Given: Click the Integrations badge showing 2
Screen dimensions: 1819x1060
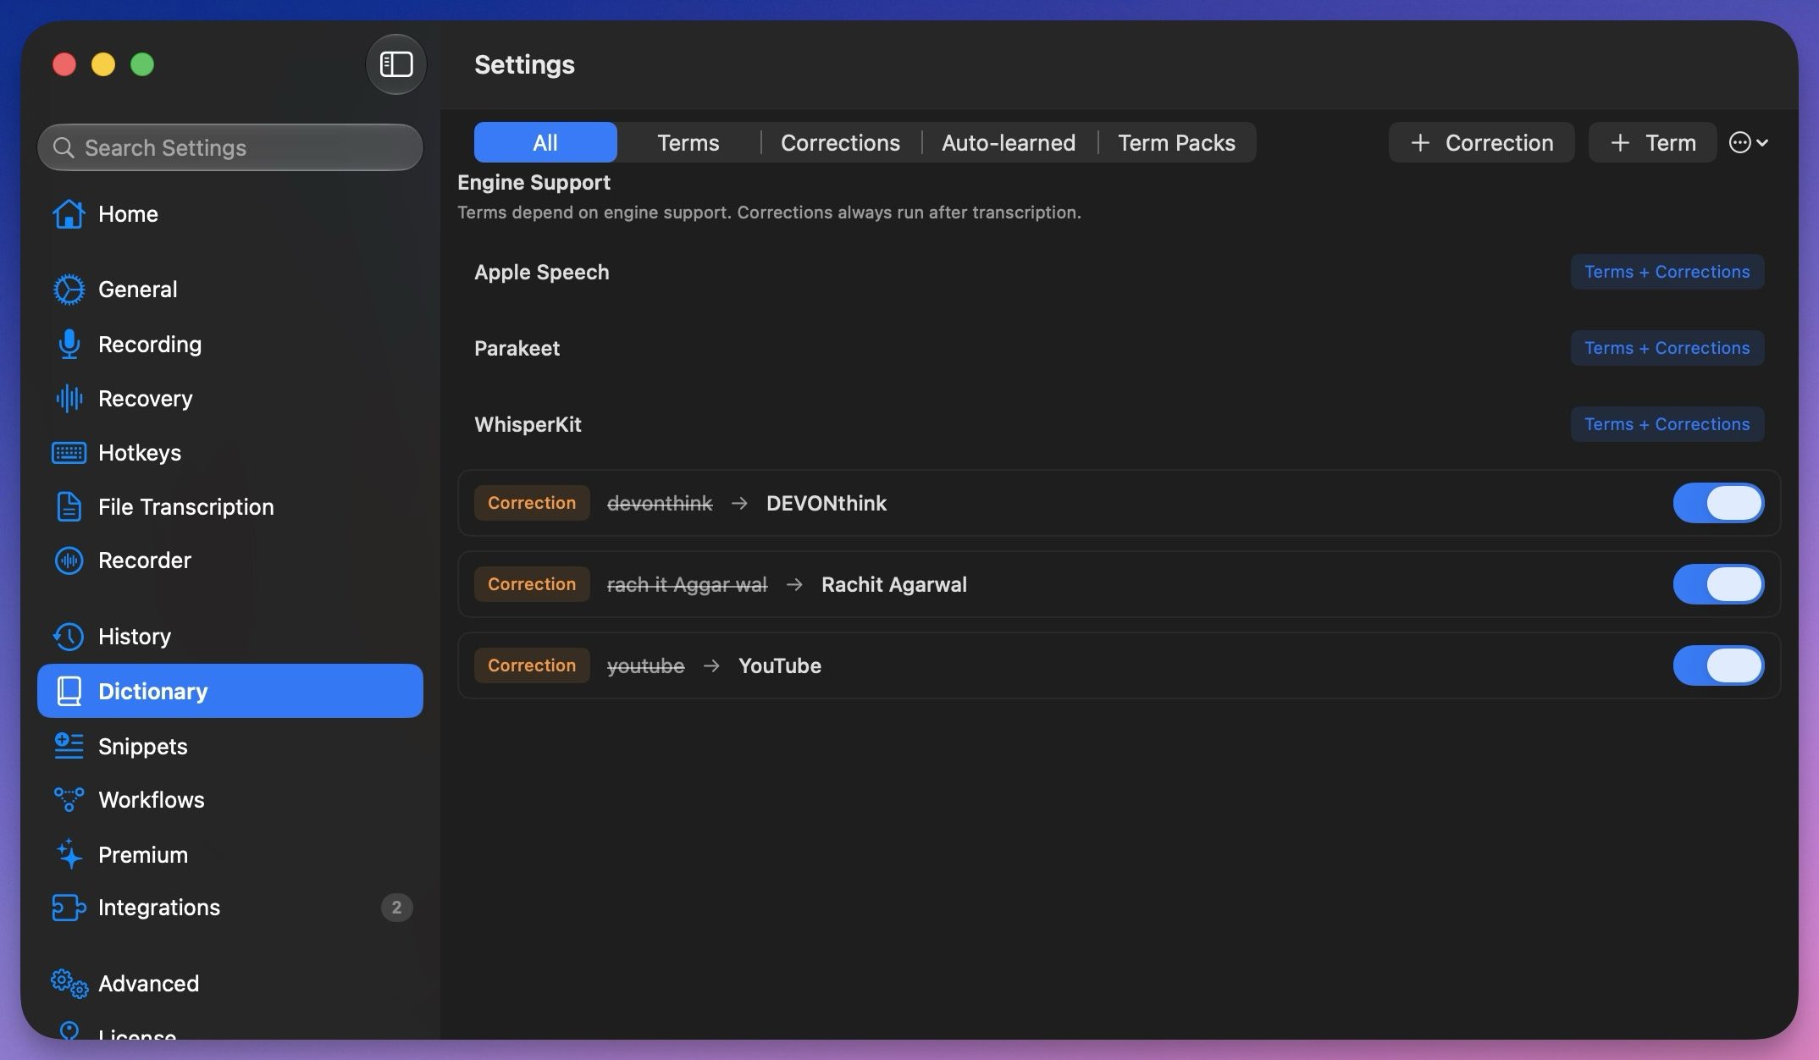Looking at the screenshot, I should click(396, 908).
